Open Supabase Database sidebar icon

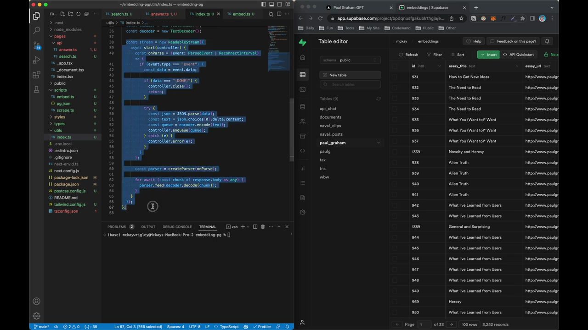pyautogui.click(x=302, y=107)
